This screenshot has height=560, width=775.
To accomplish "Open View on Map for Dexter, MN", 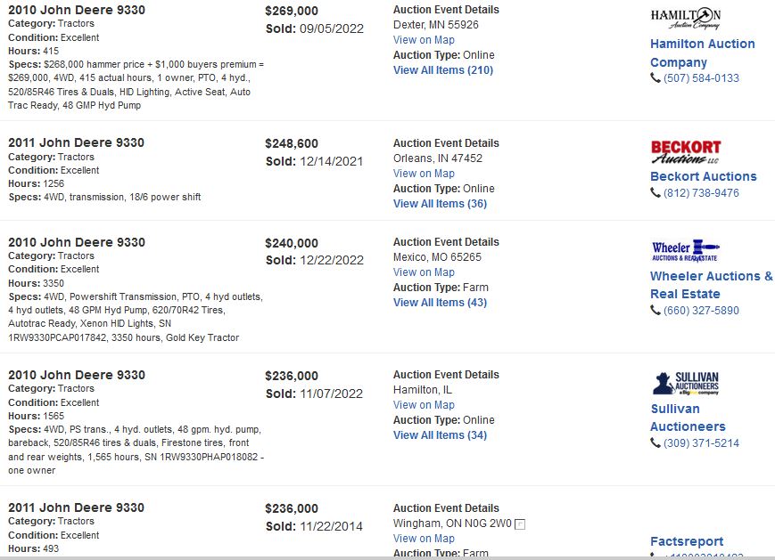I will click(x=424, y=40).
